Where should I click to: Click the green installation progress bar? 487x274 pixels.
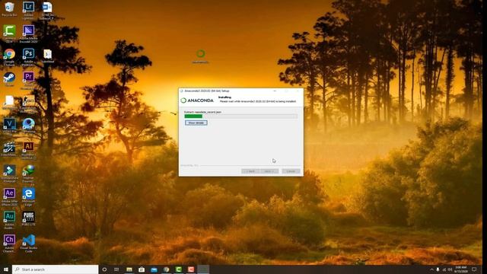coord(240,116)
